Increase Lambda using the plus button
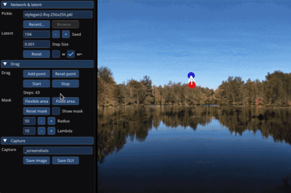 (51, 131)
